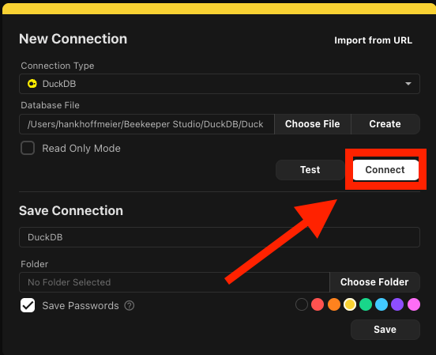The image size is (436, 355).
Task: Click the Database File path field
Action: point(147,124)
